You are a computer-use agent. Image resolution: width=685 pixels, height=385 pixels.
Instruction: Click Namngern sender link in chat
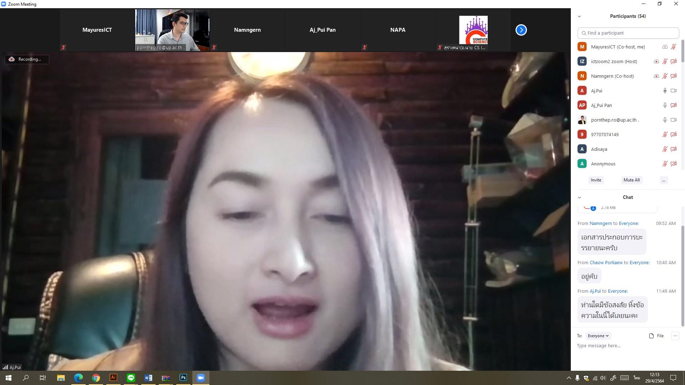click(600, 224)
